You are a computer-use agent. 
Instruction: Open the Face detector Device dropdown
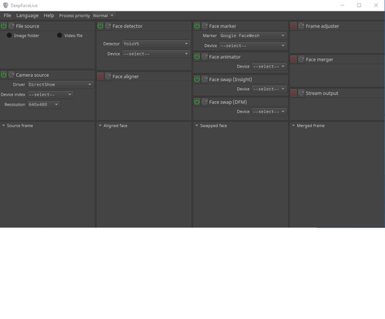click(x=156, y=54)
